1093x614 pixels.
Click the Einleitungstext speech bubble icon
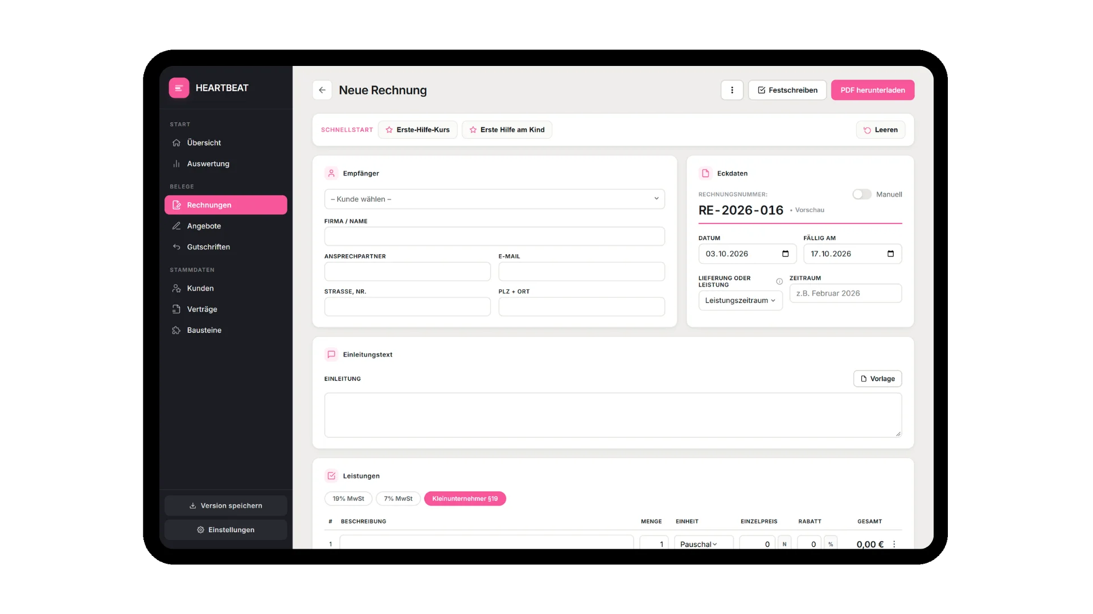click(331, 354)
